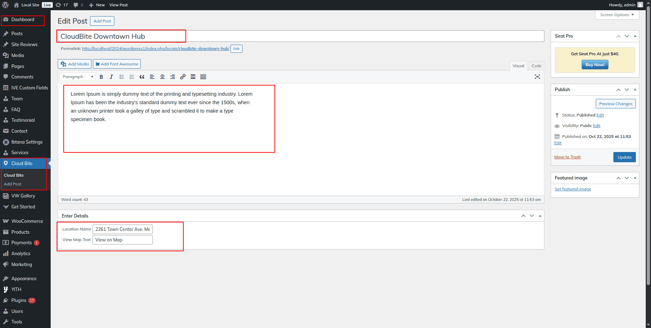Click the insert/edit link icon
This screenshot has width=651, height=328.
coord(183,77)
